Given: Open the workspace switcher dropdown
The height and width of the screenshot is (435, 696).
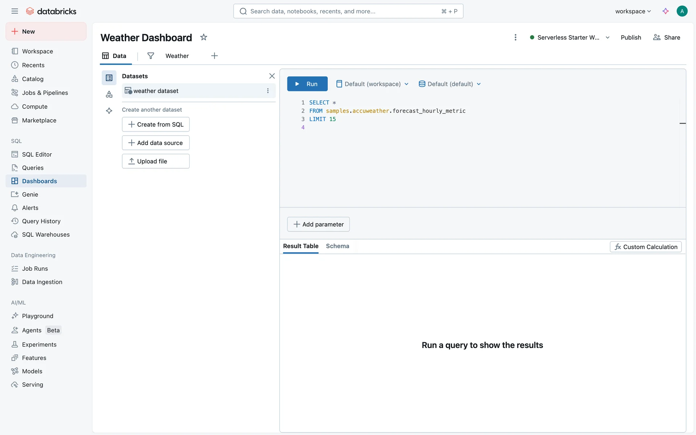Looking at the screenshot, I should 633,11.
